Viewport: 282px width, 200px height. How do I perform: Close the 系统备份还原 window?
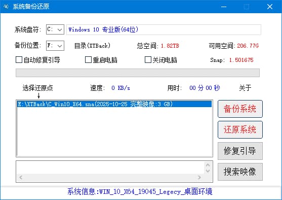[x=270, y=7]
